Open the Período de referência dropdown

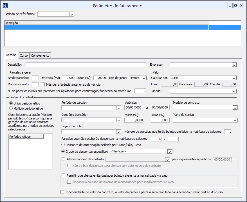71,14
